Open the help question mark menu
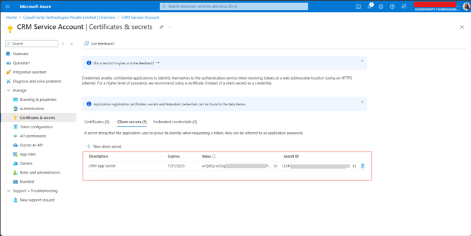The width and height of the screenshot is (471, 236). pos(392,6)
